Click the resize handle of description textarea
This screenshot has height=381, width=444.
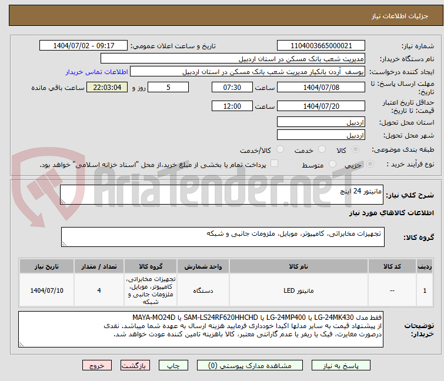pos(63,201)
